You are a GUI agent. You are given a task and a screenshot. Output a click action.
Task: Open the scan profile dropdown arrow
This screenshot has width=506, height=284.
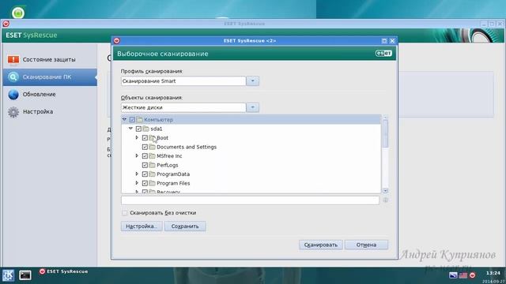pos(253,80)
